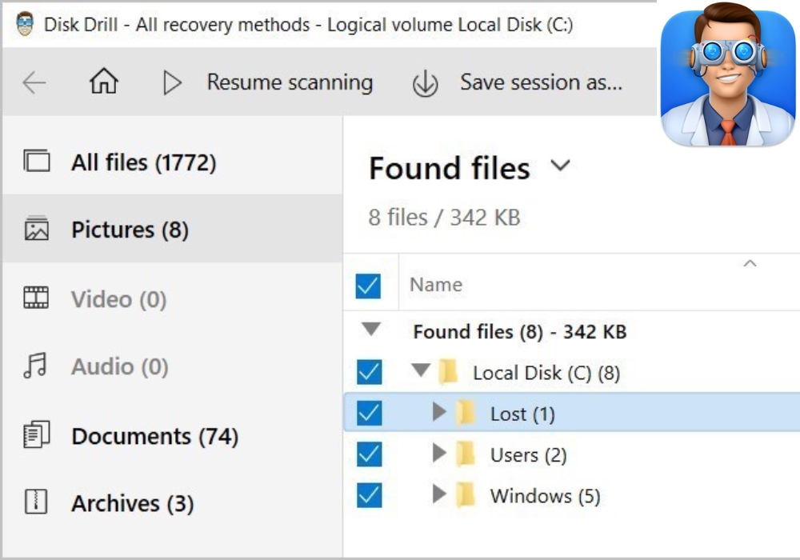Click the sort arrow above Name column
Viewport: 800px width, 560px height.
click(750, 264)
